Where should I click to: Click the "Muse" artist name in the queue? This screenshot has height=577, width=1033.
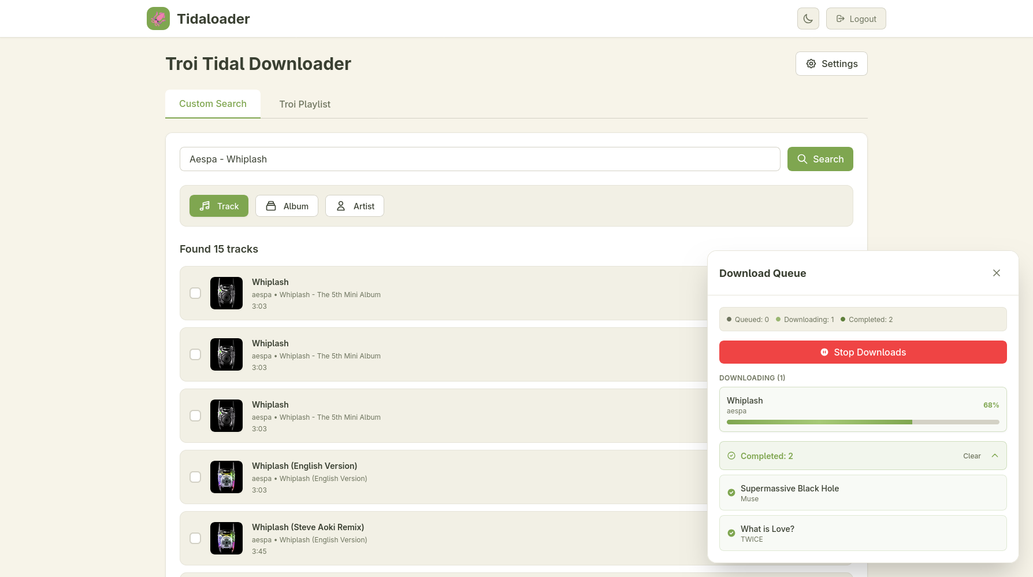click(749, 499)
